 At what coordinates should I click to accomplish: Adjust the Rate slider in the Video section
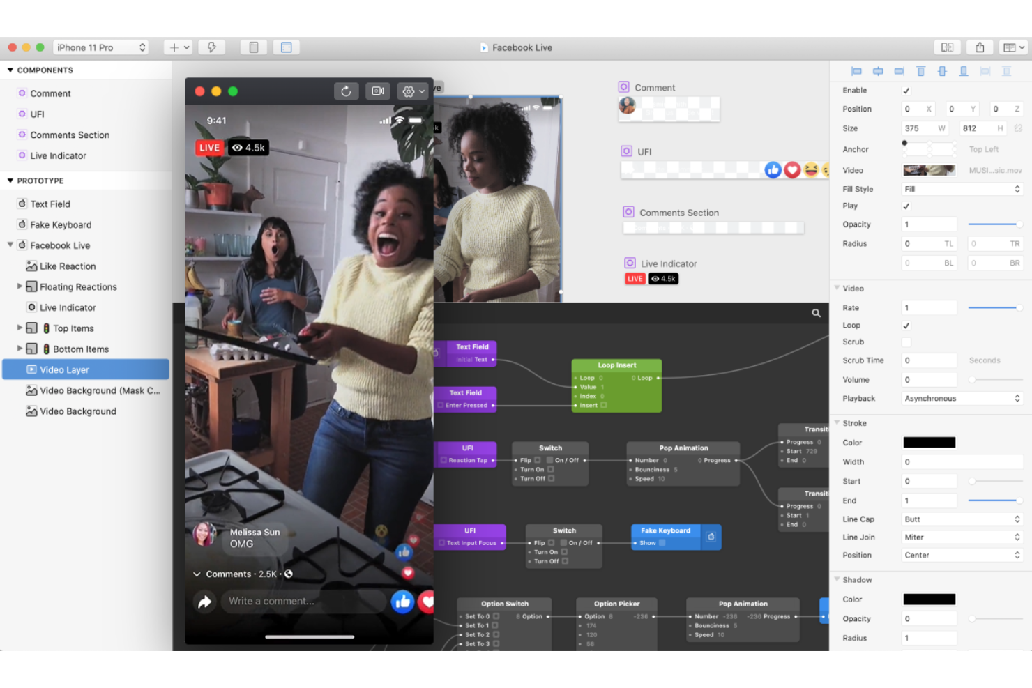[x=995, y=307]
